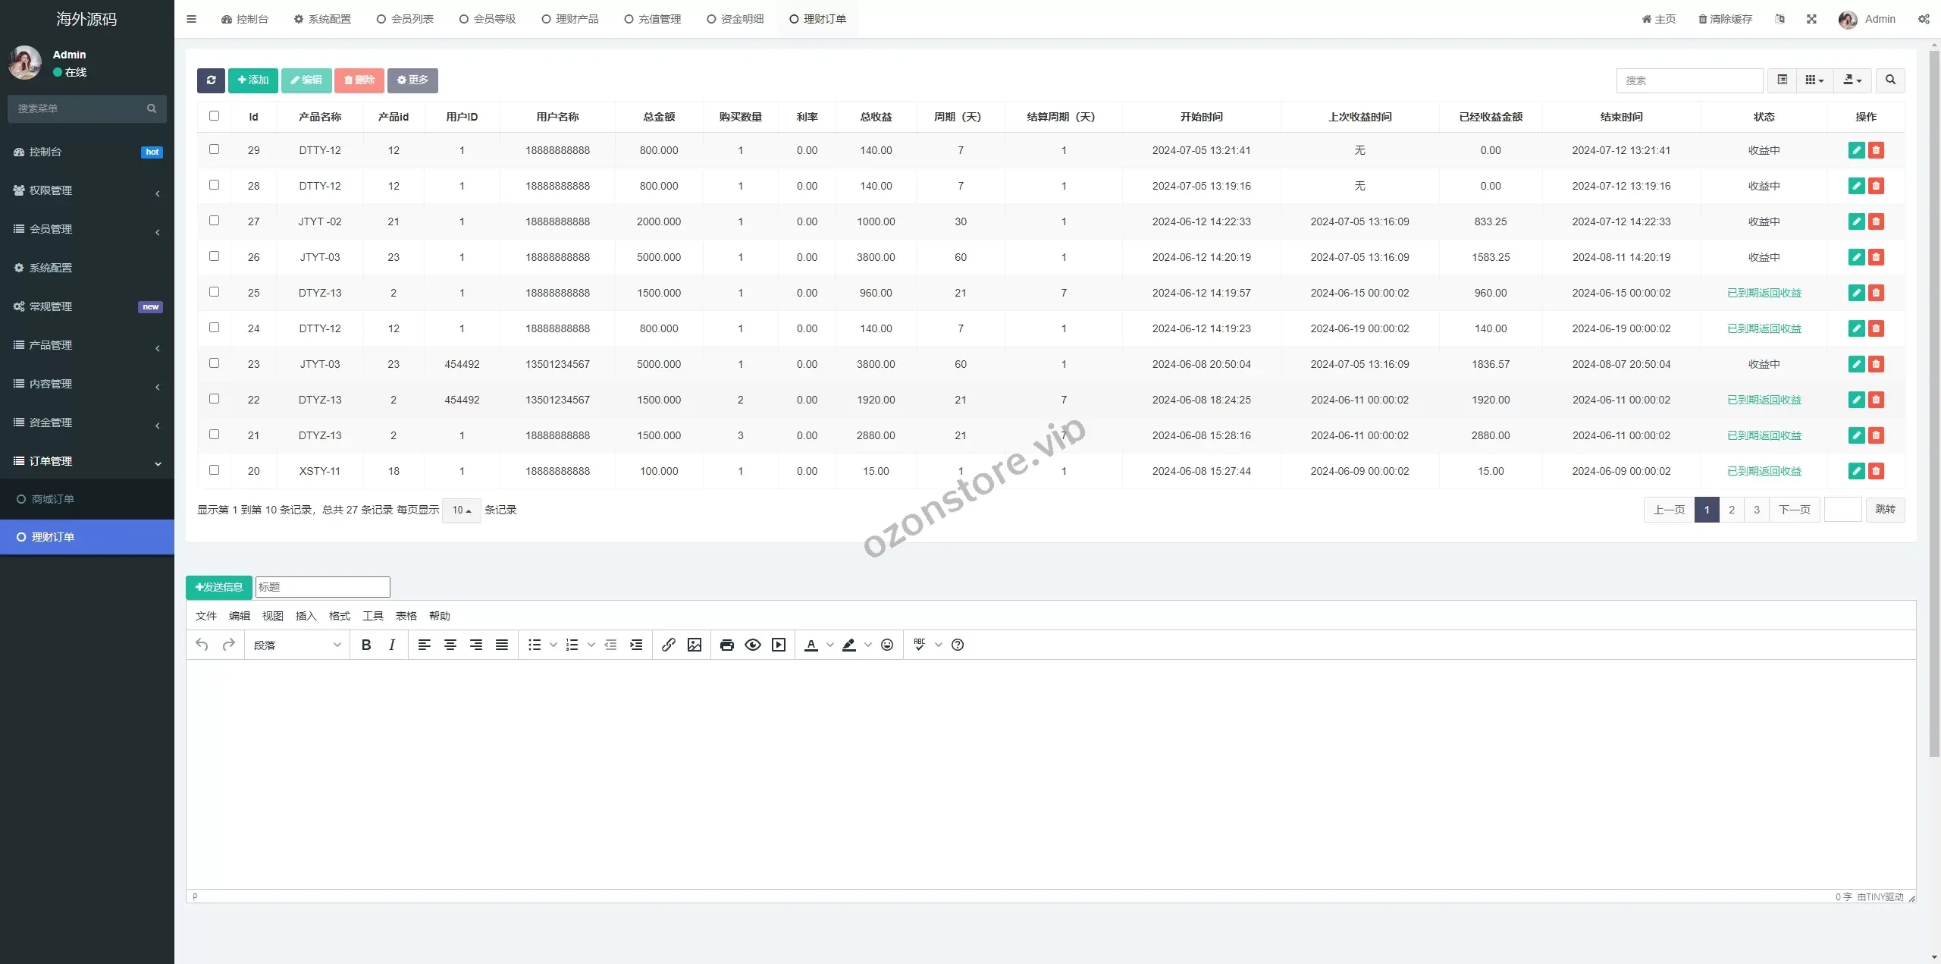Toggle fullscreen with the arrows icon
The width and height of the screenshot is (1941, 964).
tap(1811, 18)
